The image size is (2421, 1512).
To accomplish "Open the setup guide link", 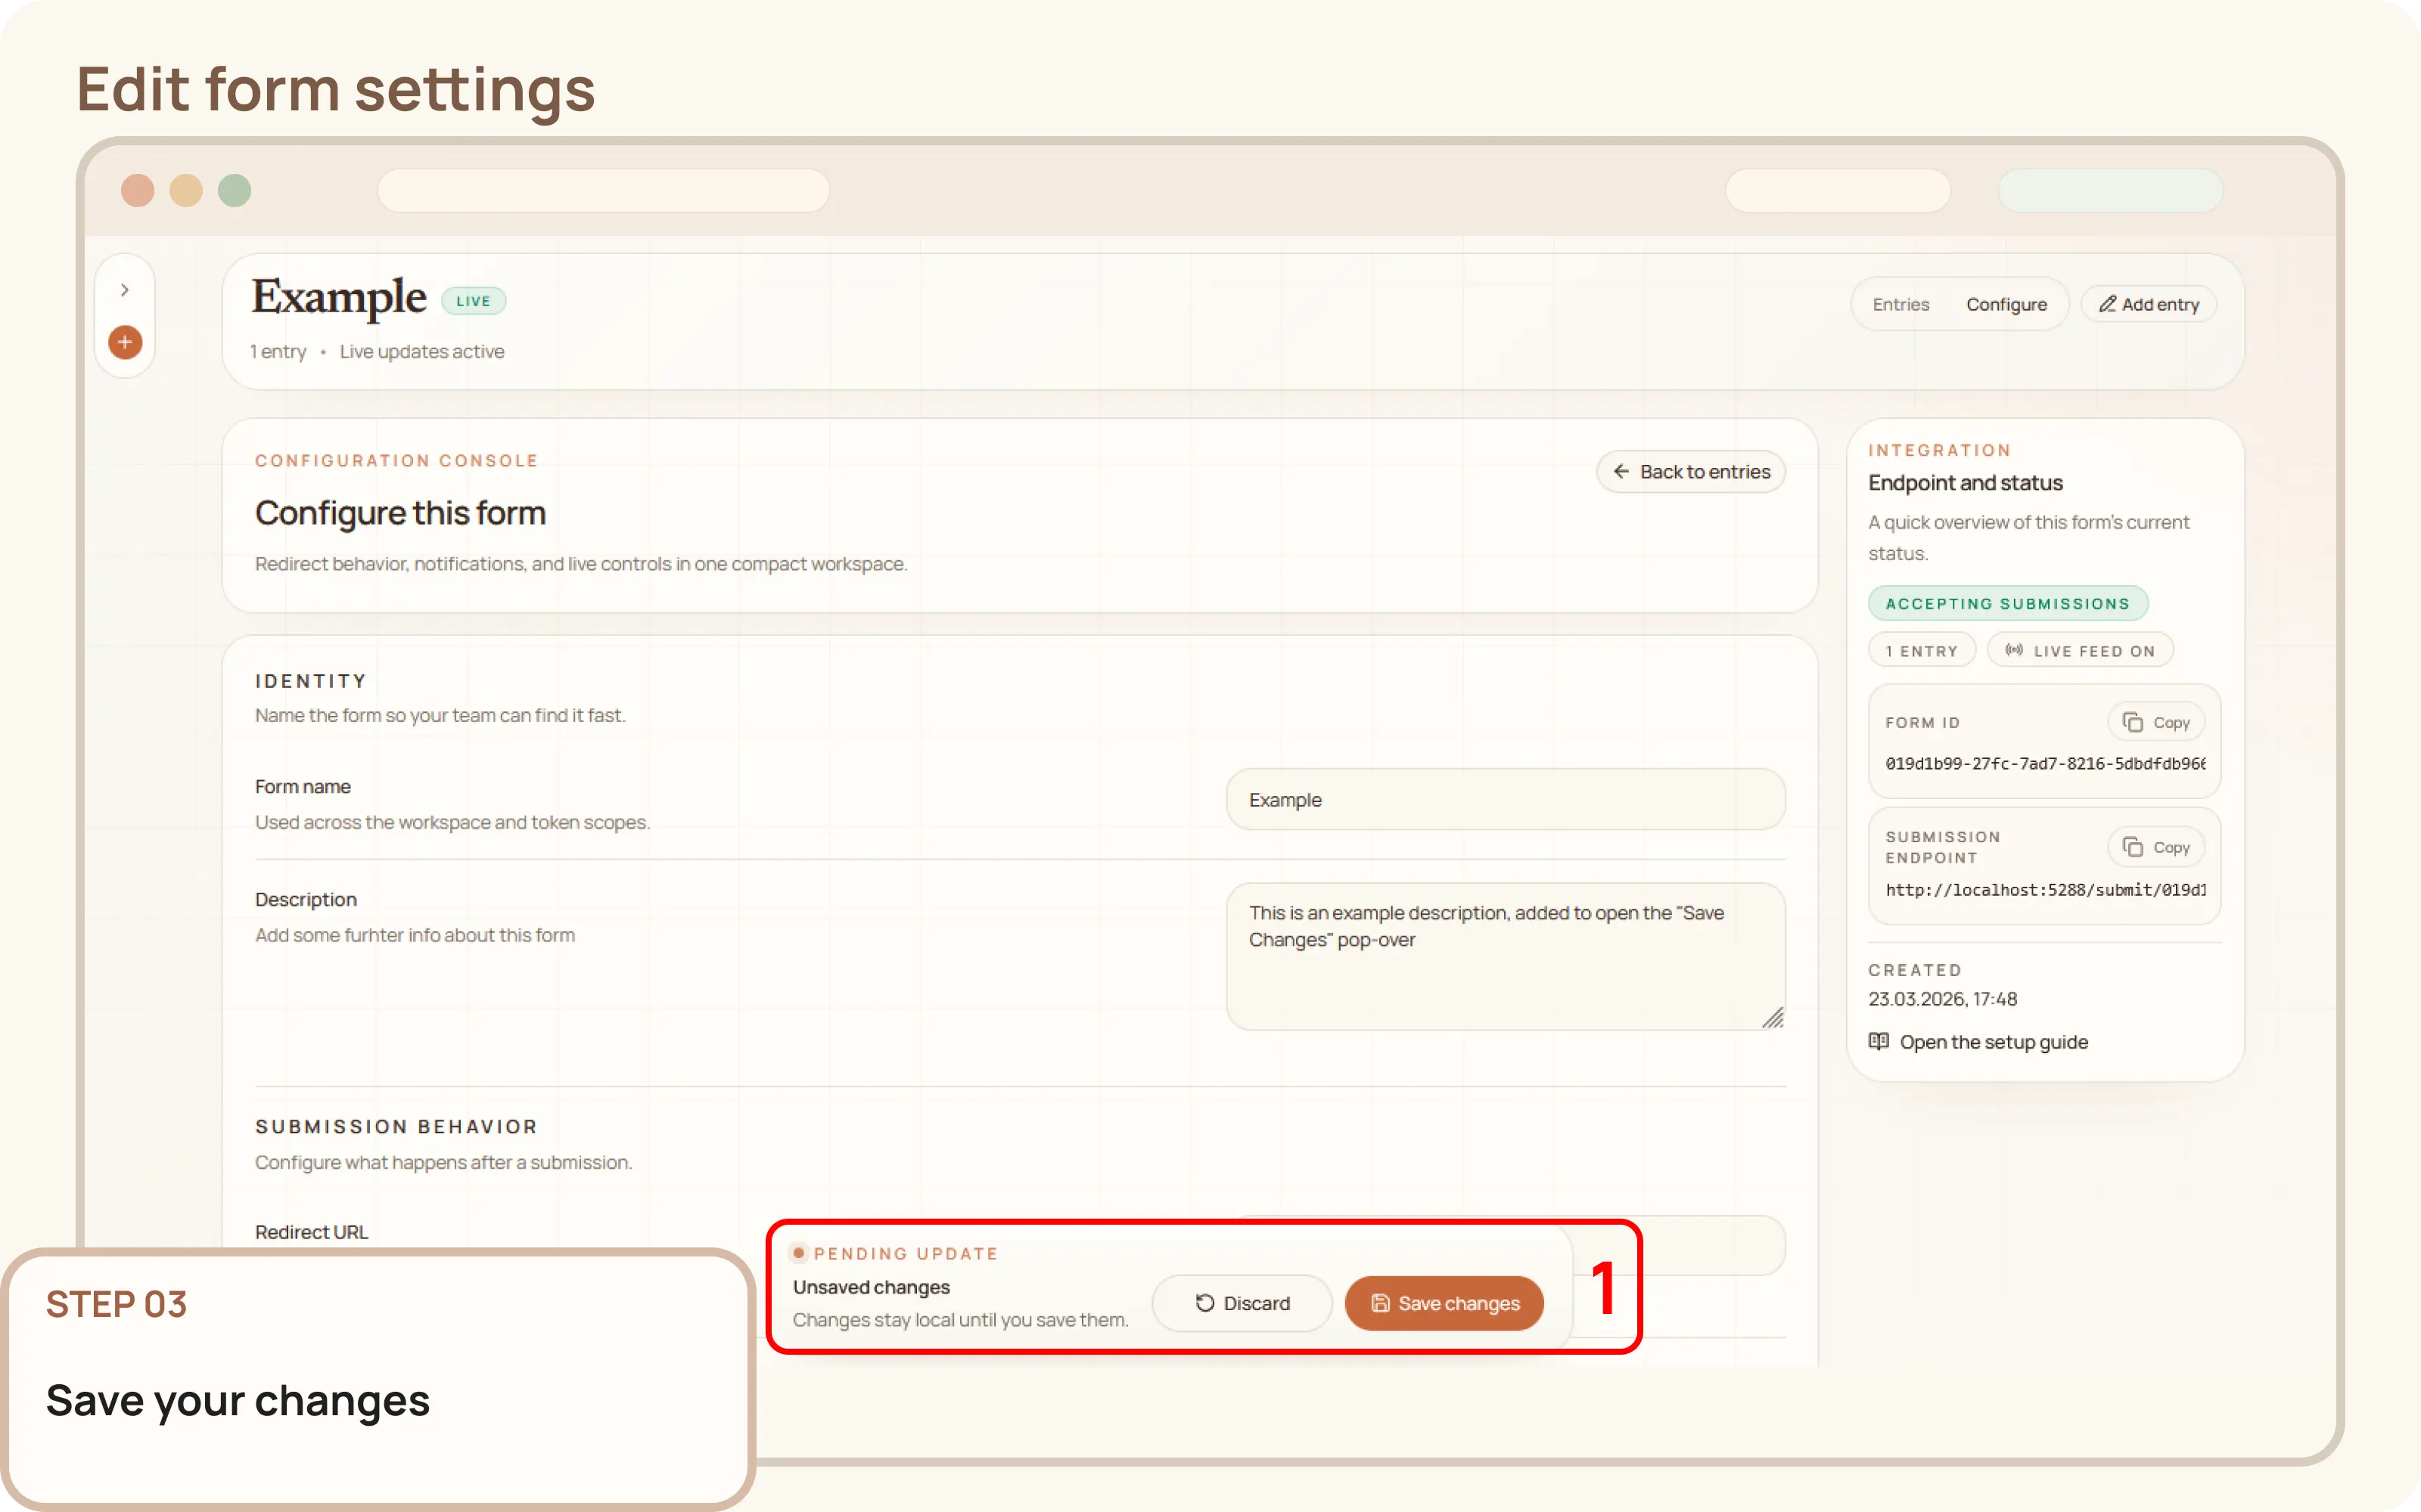I will [x=1993, y=1041].
